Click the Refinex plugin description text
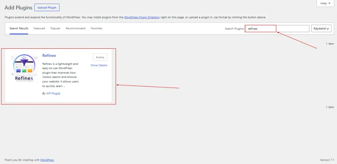Screen dimensions: 337x164 tap(61, 75)
